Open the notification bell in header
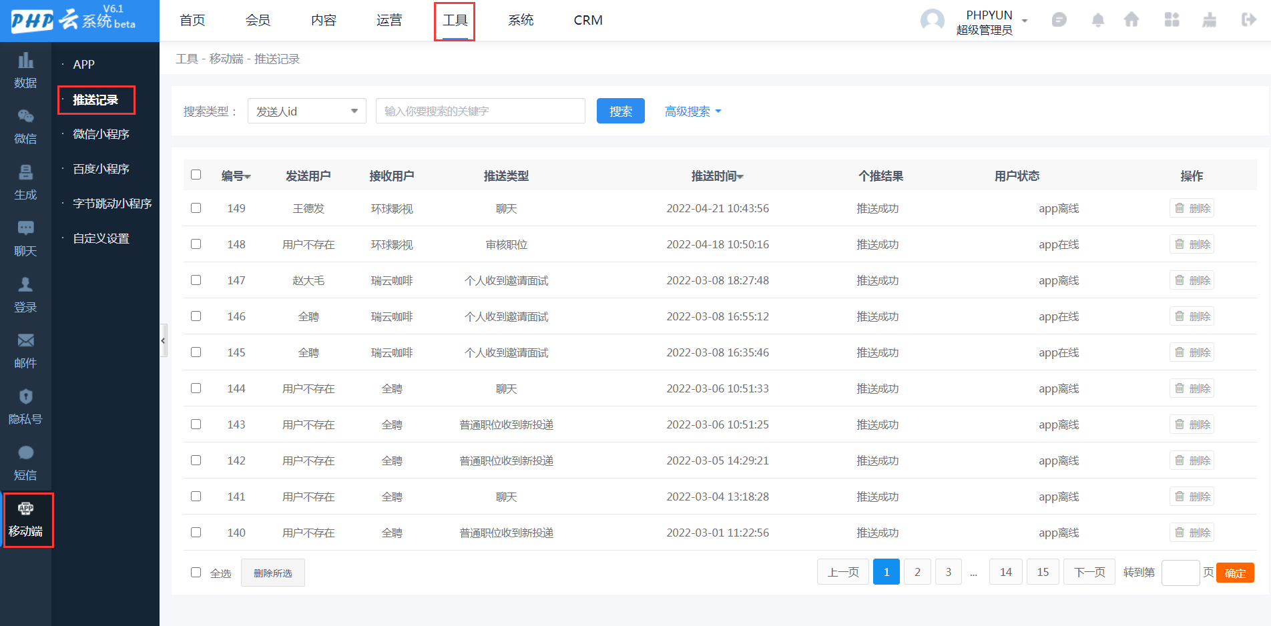The height and width of the screenshot is (626, 1271). click(1097, 20)
